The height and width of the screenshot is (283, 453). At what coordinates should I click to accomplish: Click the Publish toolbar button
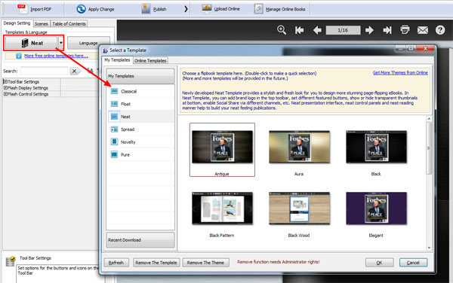(154, 9)
